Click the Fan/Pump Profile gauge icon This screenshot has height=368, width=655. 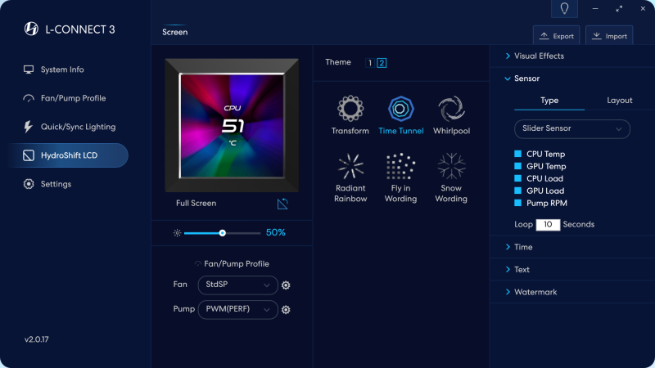pos(29,98)
